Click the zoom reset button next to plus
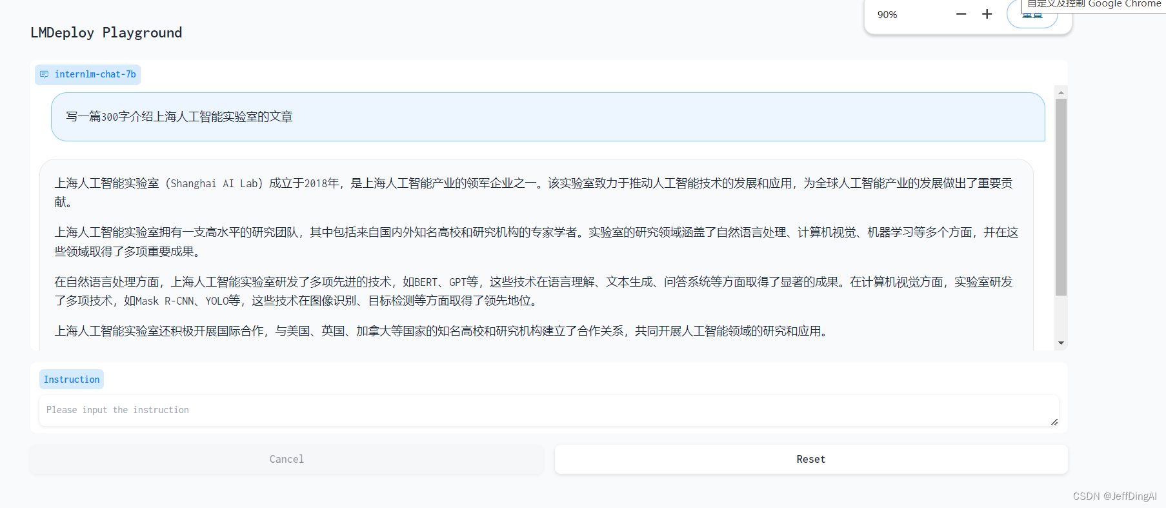Viewport: 1166px width, 508px height. click(x=1032, y=15)
